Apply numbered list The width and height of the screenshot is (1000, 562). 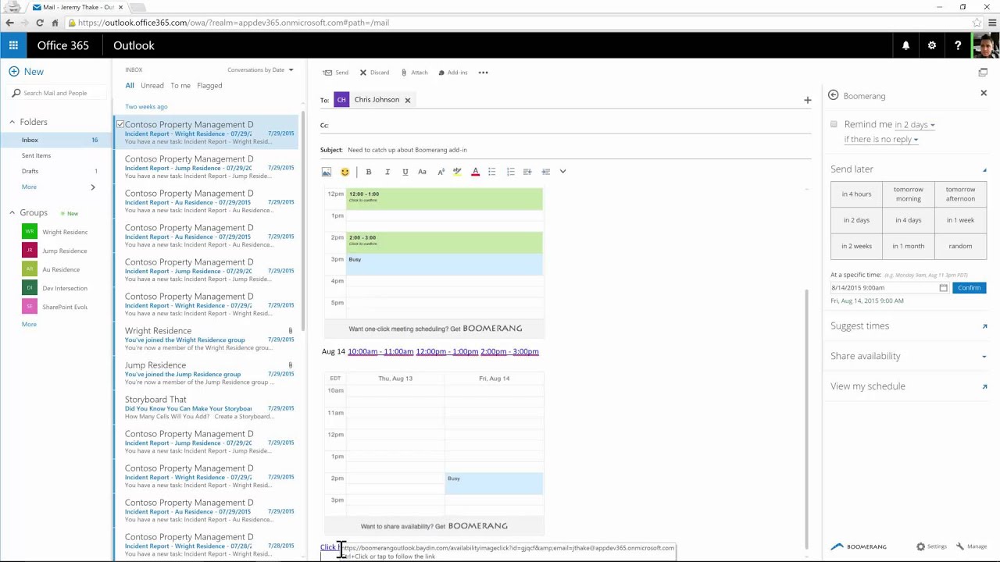tap(510, 172)
